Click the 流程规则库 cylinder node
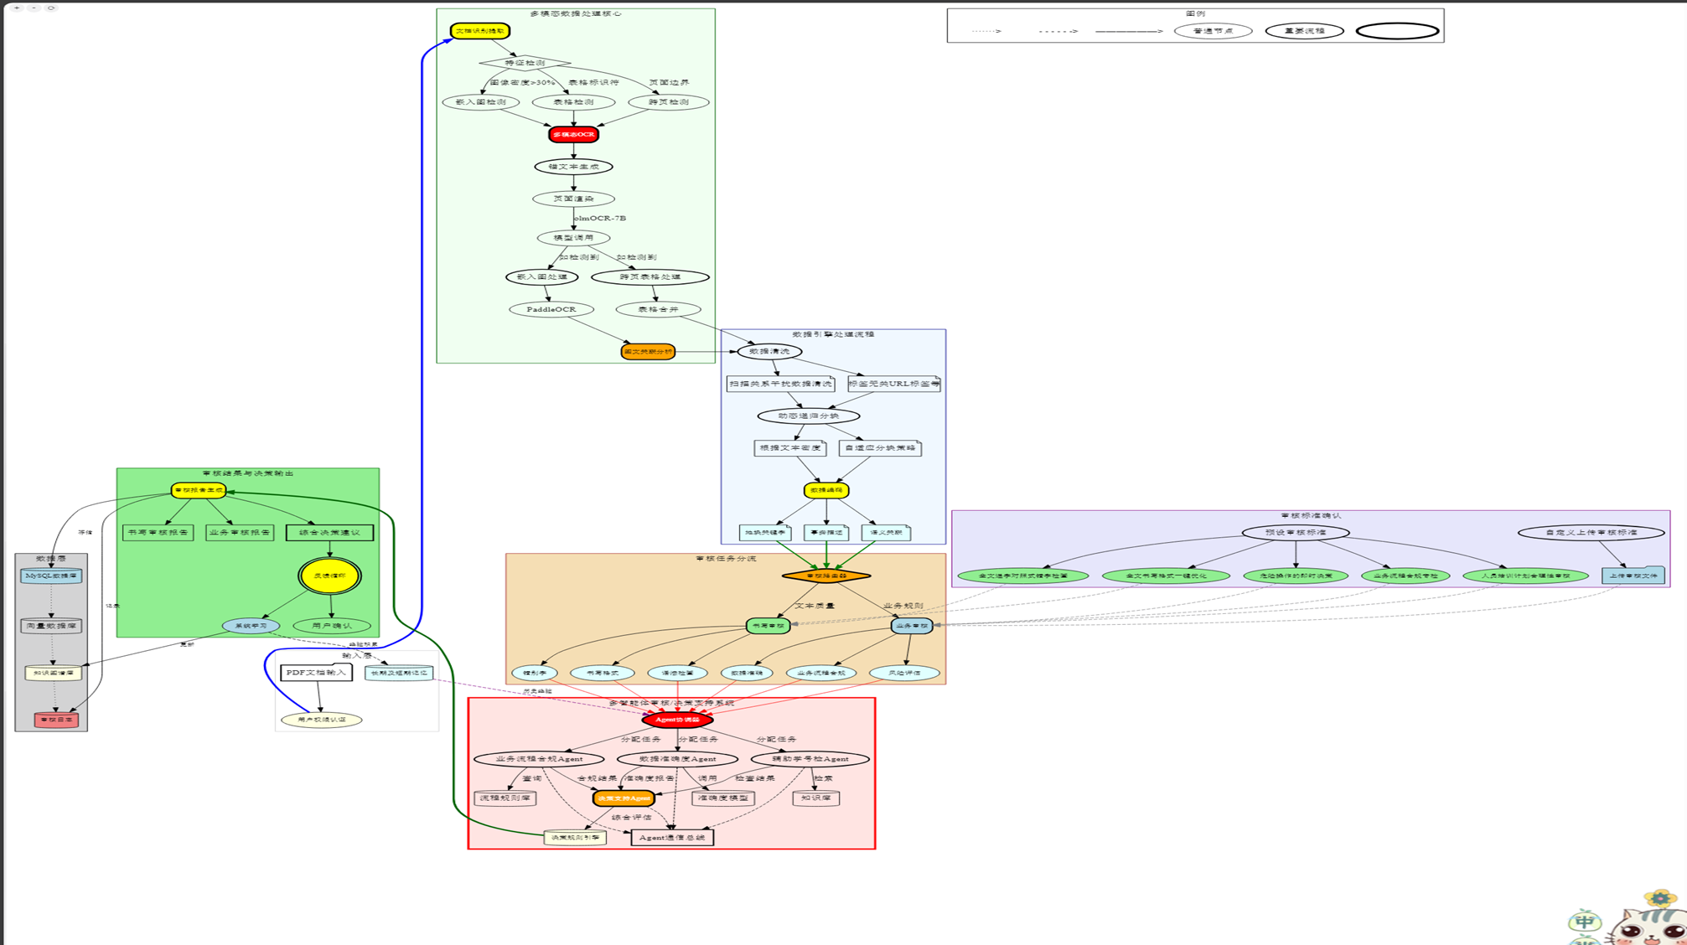The height and width of the screenshot is (945, 1687). [x=505, y=798]
